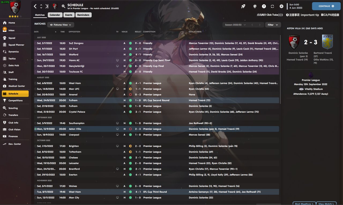This screenshot has width=343, height=205.
Task: Click the match list vertical scrollbar
Action: click(x=281, y=70)
